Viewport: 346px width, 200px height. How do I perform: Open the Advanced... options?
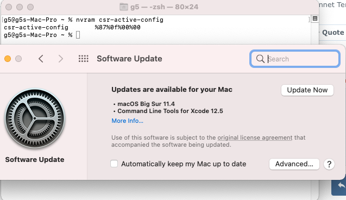(x=294, y=164)
